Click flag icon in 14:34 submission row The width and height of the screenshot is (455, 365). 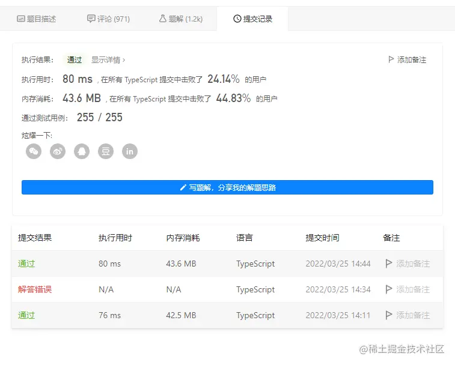388,289
